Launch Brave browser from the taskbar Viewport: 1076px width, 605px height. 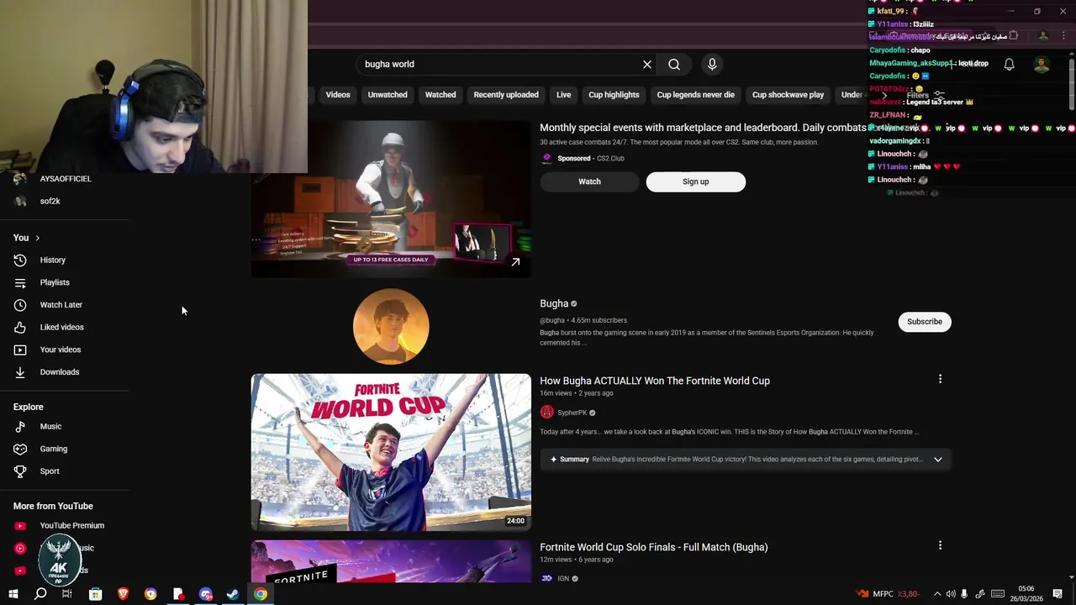[x=123, y=594]
